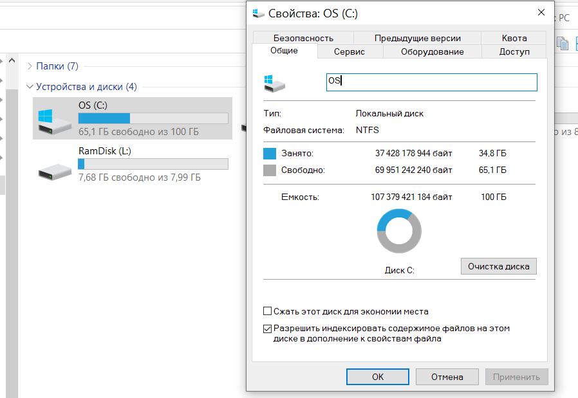
Task: Click the drive name text field
Action: [x=431, y=82]
